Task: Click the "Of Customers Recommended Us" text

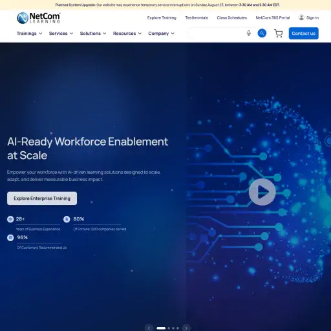Action: 42,248
